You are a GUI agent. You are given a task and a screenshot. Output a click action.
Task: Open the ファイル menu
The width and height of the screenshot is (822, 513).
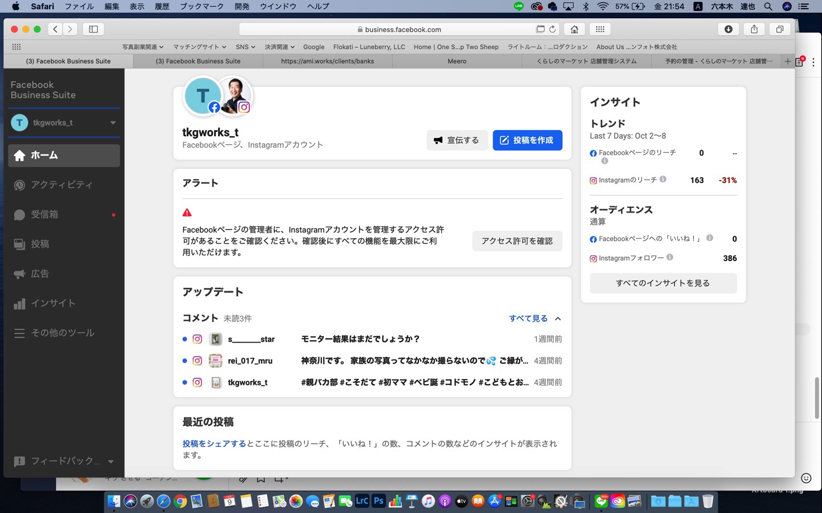click(x=79, y=6)
